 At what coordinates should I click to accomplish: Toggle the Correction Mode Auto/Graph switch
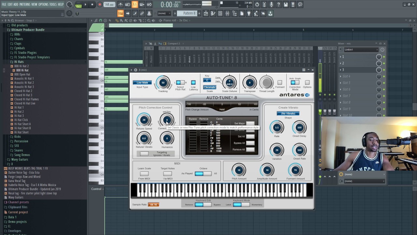pyautogui.click(x=295, y=83)
